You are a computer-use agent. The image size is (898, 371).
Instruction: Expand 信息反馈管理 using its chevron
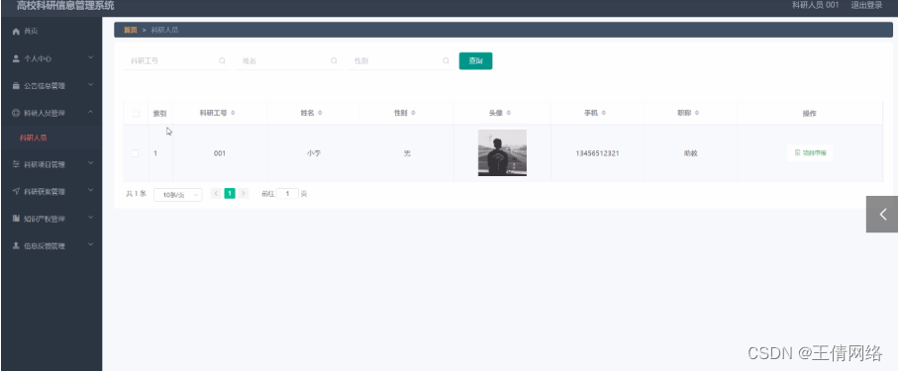click(90, 245)
